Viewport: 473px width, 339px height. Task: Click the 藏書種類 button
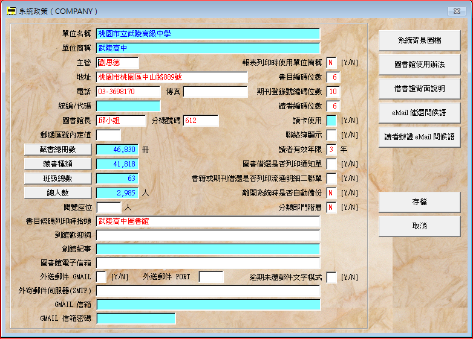57,164
